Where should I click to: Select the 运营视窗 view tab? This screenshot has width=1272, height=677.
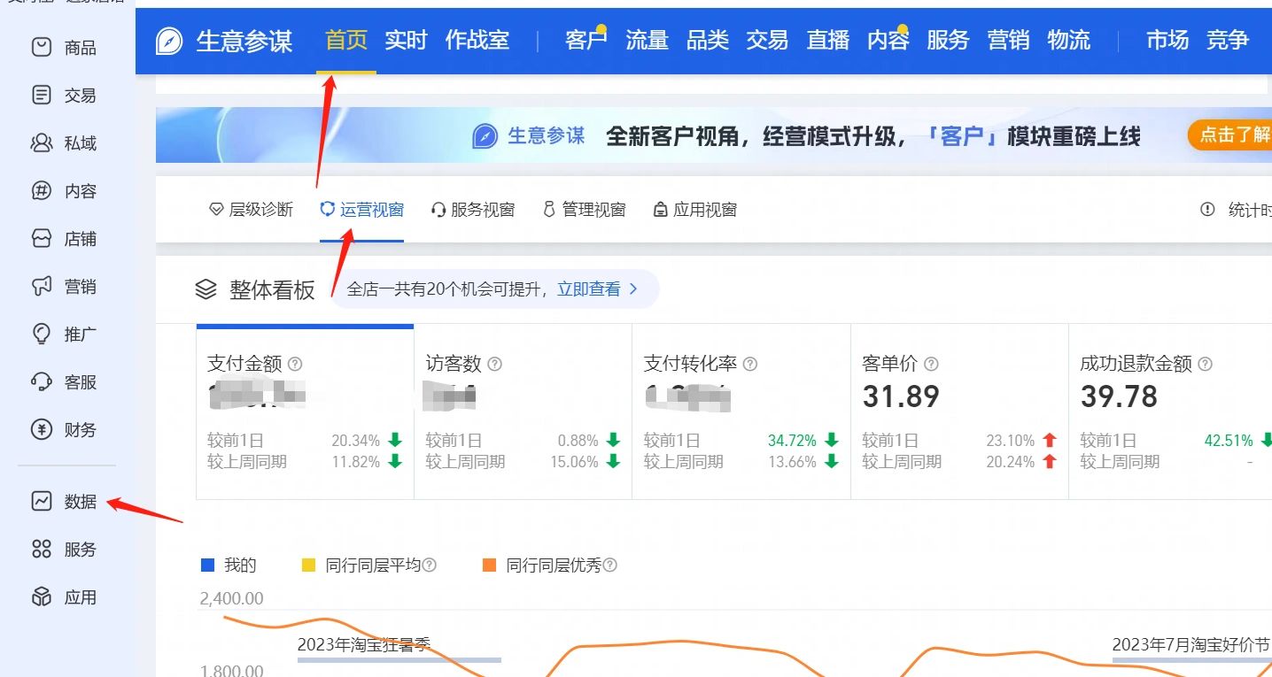pos(361,210)
